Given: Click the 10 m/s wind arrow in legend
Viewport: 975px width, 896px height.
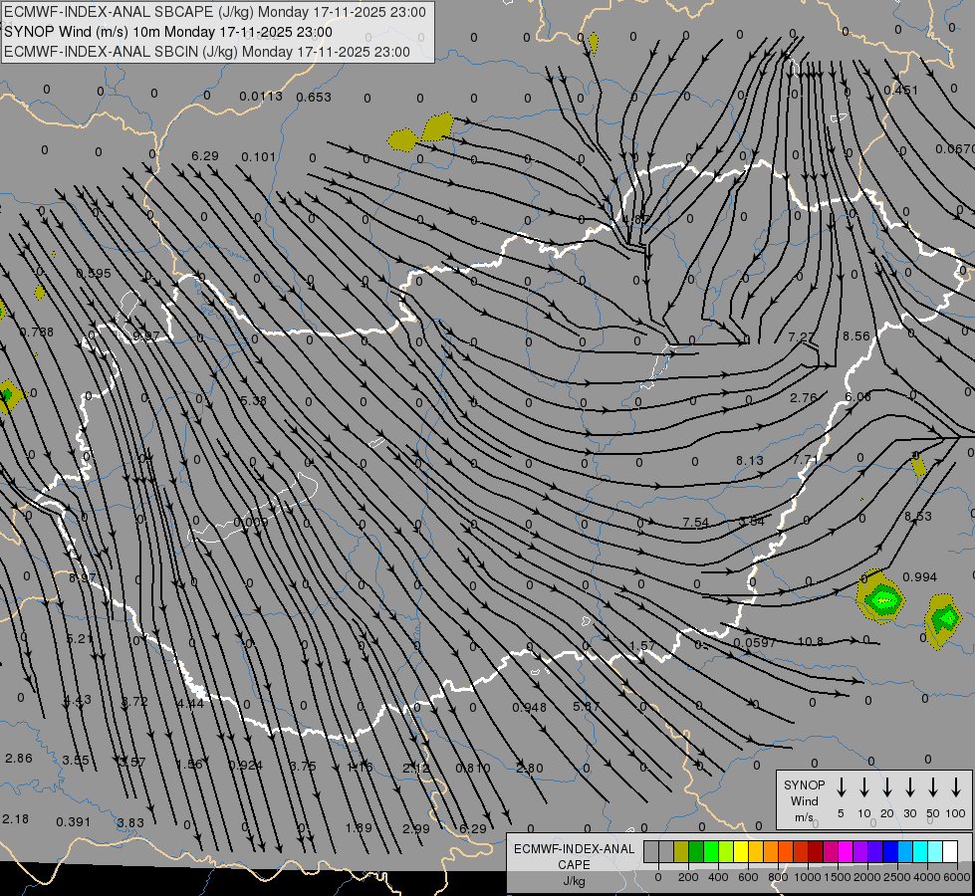Looking at the screenshot, I should tap(864, 787).
